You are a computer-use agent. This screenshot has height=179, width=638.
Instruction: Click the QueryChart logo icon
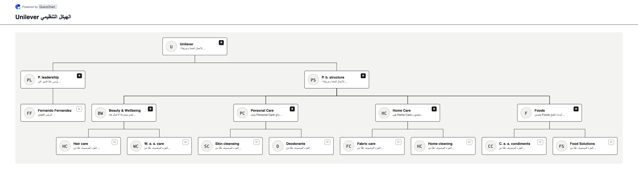pyautogui.click(x=18, y=7)
